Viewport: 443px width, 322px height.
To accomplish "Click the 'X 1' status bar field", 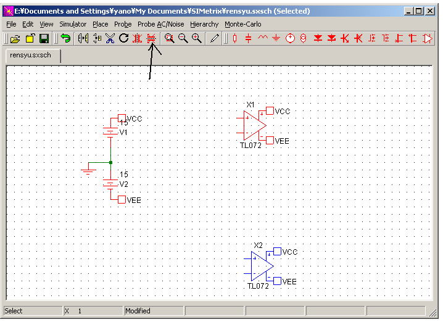I will 93,311.
